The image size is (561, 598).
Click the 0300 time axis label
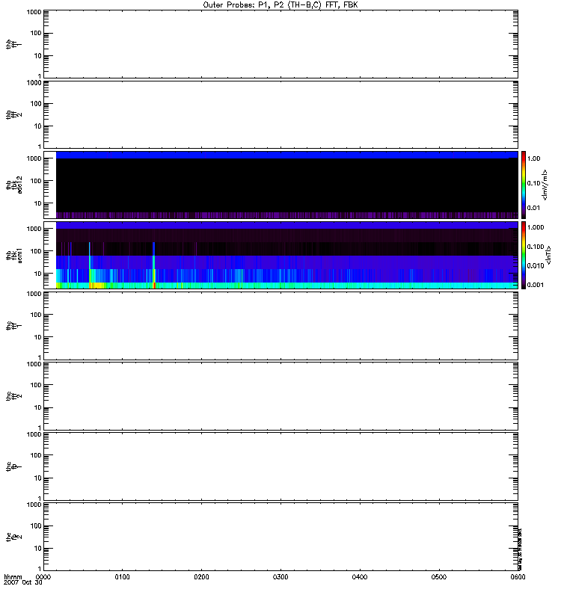pyautogui.click(x=280, y=577)
